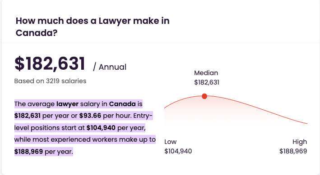
Task: Click the Median $182,631 value on chart
Action: coord(207,82)
